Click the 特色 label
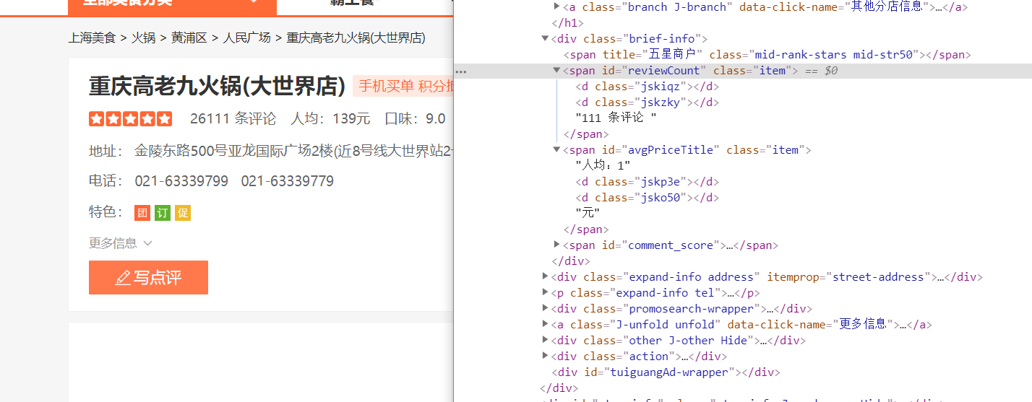This screenshot has width=1032, height=402. pyautogui.click(x=106, y=212)
